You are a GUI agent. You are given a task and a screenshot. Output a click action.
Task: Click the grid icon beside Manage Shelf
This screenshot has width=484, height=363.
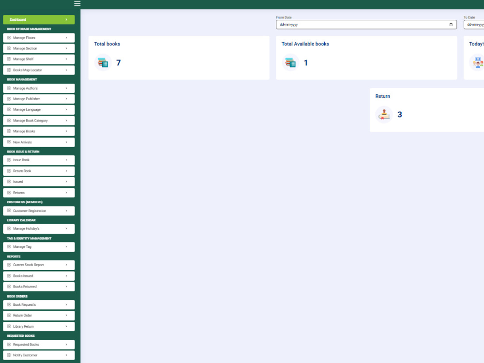9,59
